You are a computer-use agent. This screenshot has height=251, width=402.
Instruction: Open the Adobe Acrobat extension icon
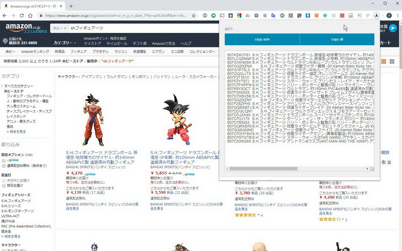point(291,15)
